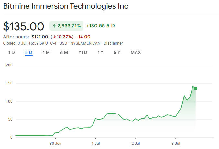This screenshot has height=149, width=219.
Task: Click the 2,933.71% gain badge
Action: click(67, 26)
